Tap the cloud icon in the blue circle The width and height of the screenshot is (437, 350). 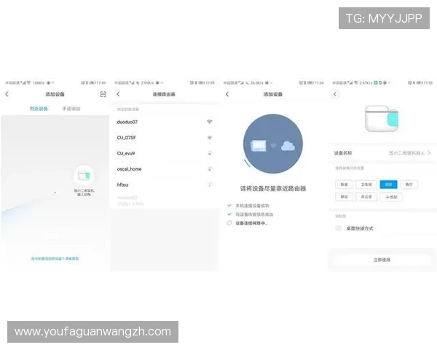[x=288, y=146]
